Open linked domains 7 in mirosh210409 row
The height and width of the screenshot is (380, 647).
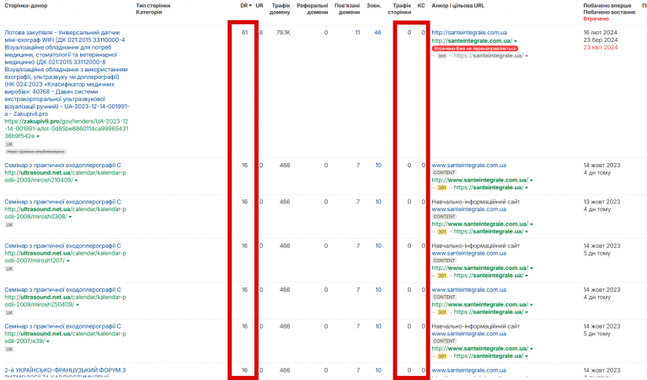(358, 165)
